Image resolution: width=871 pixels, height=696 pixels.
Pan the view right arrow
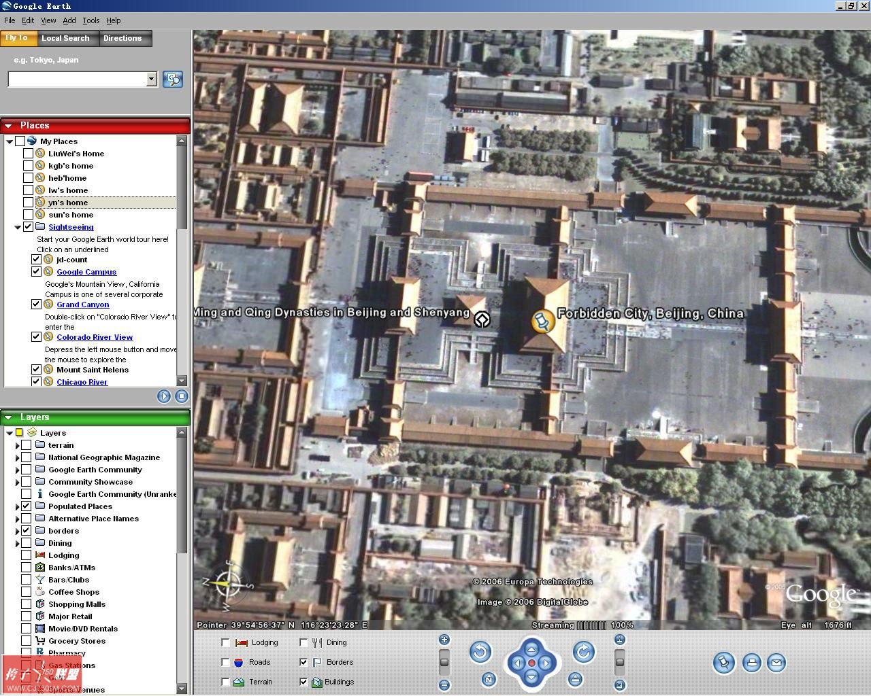click(546, 663)
